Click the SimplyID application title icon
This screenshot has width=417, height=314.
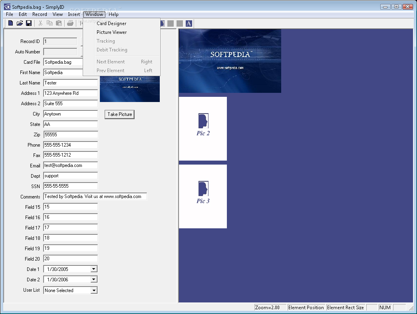pyautogui.click(x=7, y=7)
